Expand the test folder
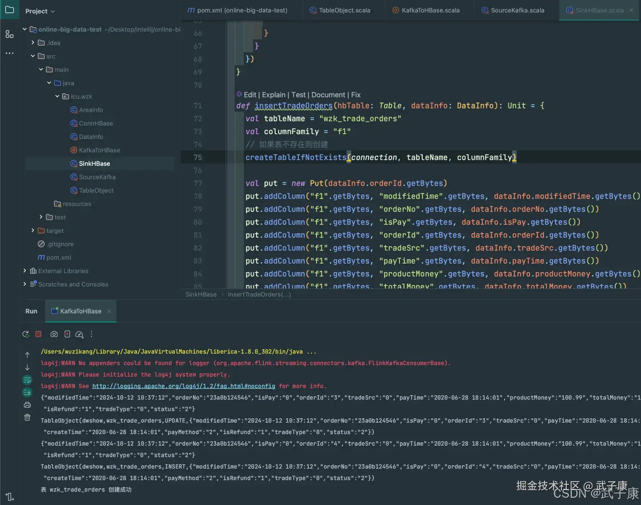The width and height of the screenshot is (641, 505). (x=41, y=217)
